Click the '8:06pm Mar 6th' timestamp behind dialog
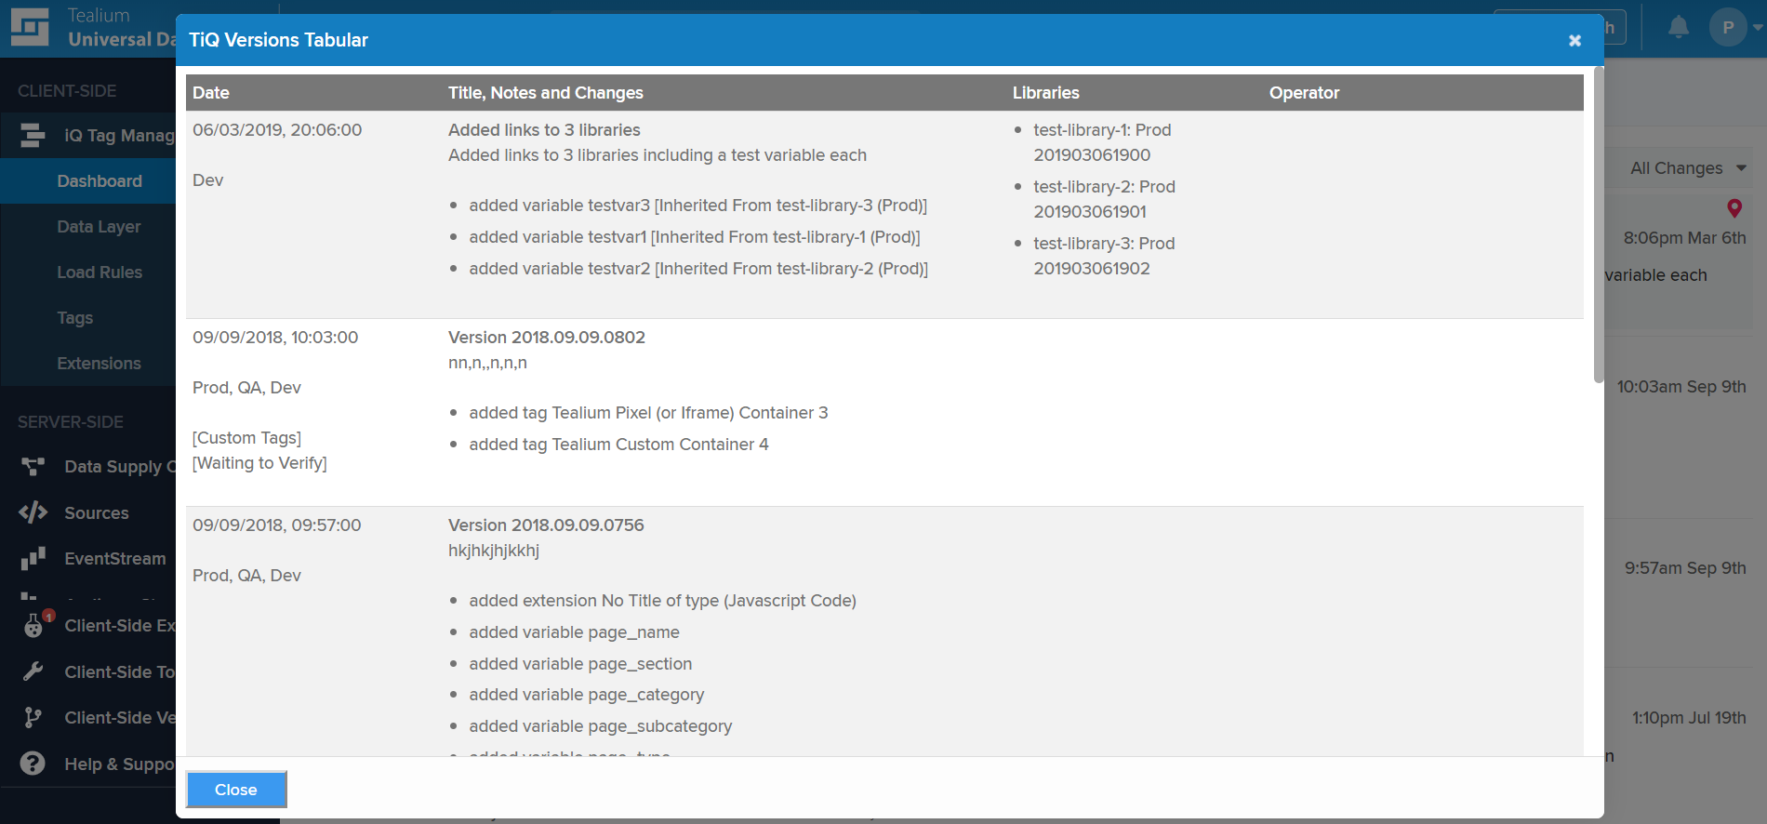This screenshot has height=824, width=1767. 1684,238
